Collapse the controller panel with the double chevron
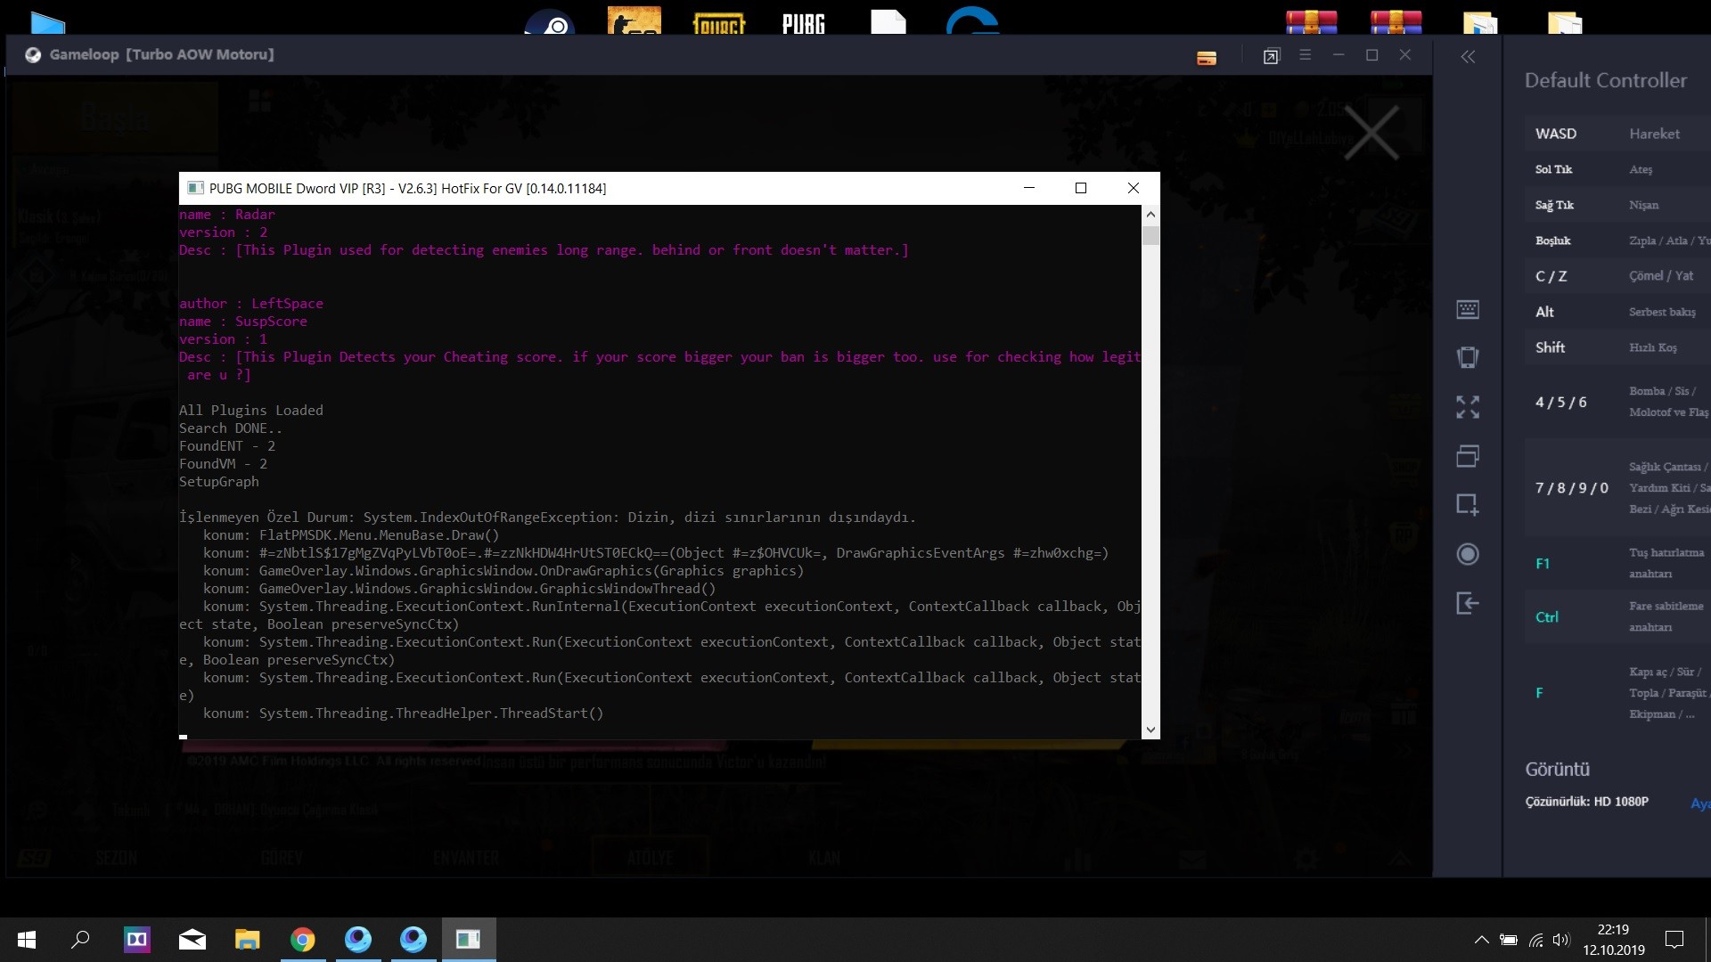1711x962 pixels. pyautogui.click(x=1468, y=57)
